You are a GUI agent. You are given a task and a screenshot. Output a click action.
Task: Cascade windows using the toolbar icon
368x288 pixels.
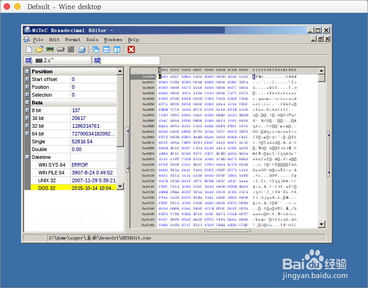96,49
